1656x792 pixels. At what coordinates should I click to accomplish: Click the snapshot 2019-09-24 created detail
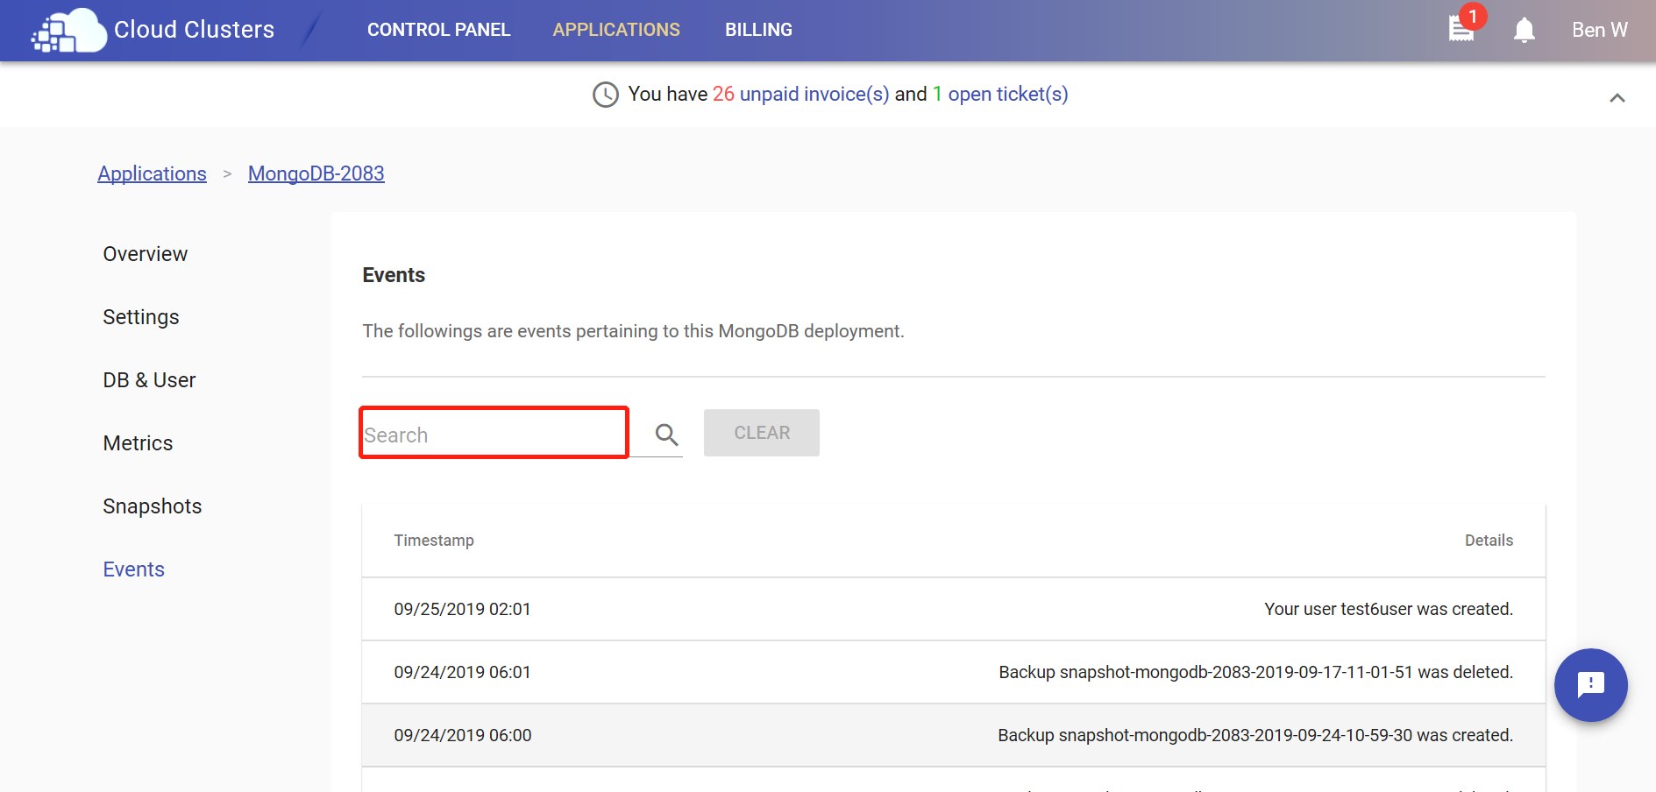(x=1255, y=735)
